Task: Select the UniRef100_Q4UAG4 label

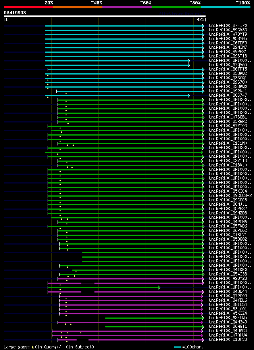Action: pos(228,331)
